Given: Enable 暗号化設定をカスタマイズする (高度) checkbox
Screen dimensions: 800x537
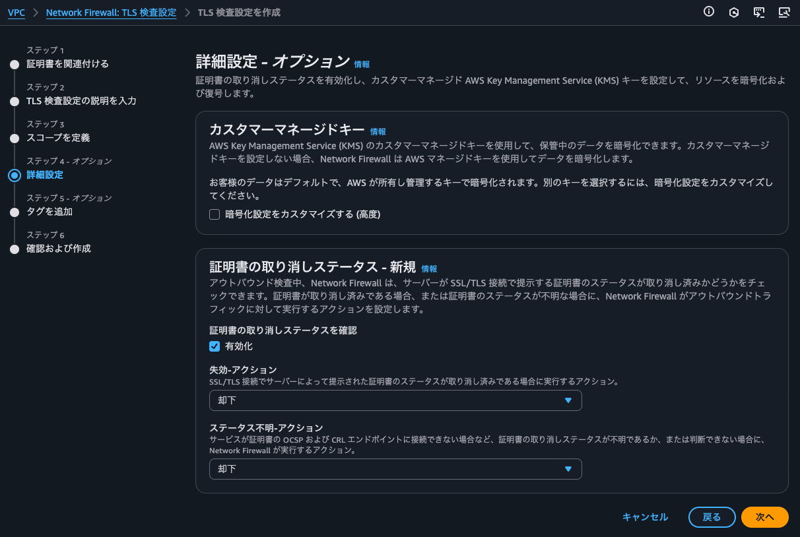Looking at the screenshot, I should point(215,214).
